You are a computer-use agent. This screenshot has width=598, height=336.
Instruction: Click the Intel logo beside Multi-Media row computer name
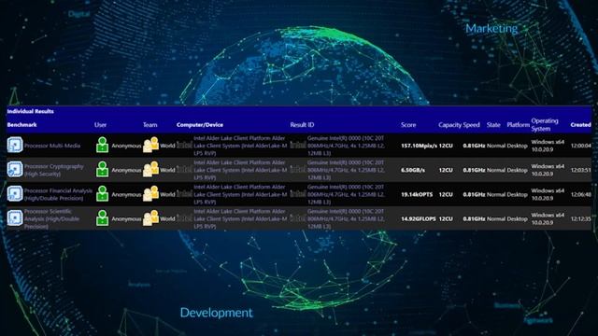(x=185, y=146)
